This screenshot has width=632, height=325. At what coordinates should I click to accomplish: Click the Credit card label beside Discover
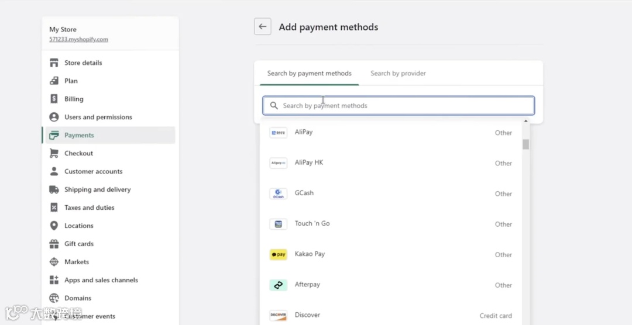[x=496, y=316]
